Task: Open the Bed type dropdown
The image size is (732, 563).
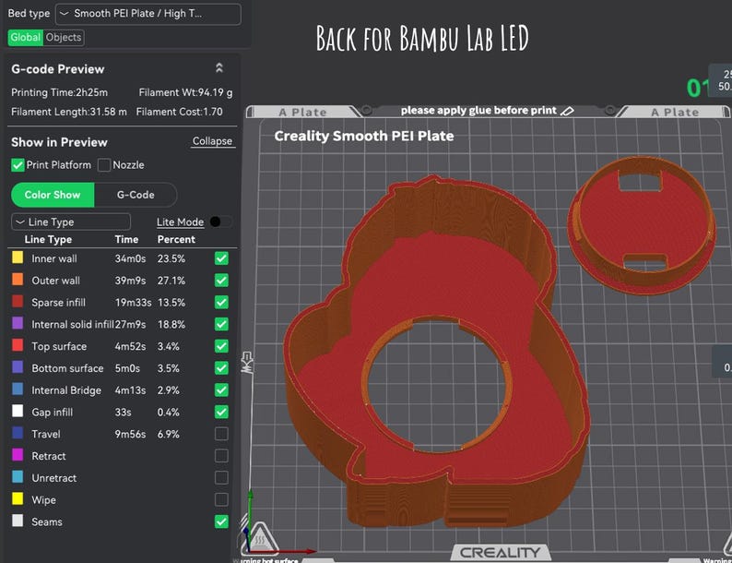Action: coord(148,14)
